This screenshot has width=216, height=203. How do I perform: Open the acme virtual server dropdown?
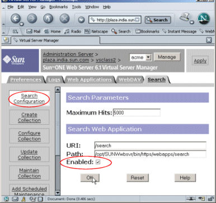148,58
